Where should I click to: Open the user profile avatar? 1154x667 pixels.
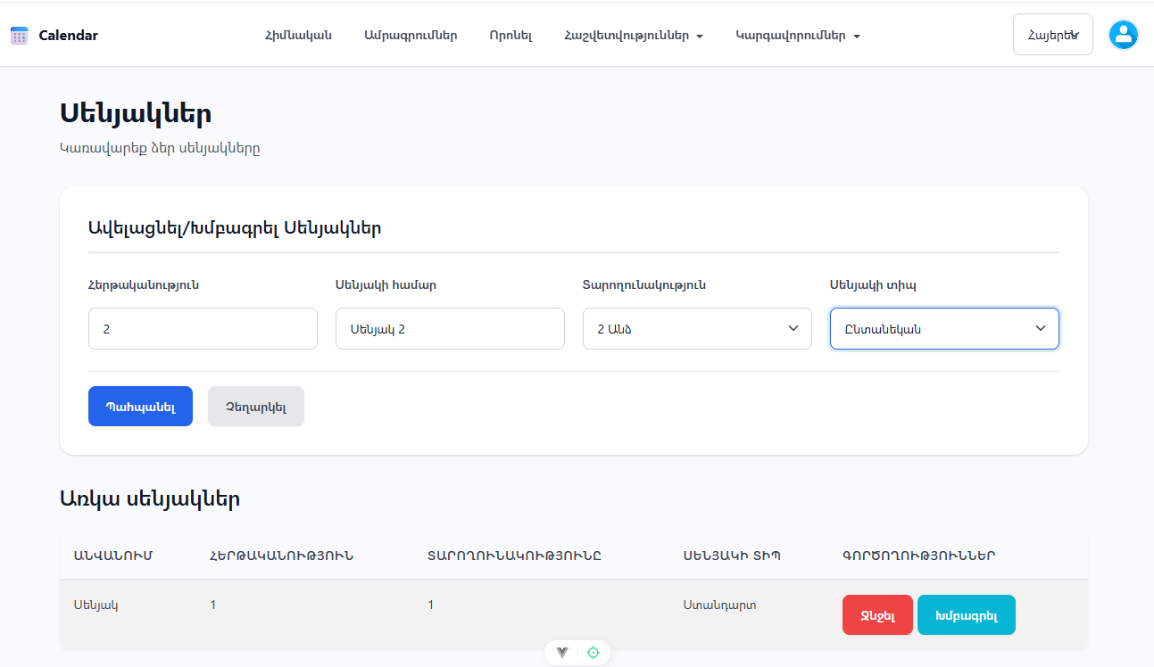pos(1123,35)
